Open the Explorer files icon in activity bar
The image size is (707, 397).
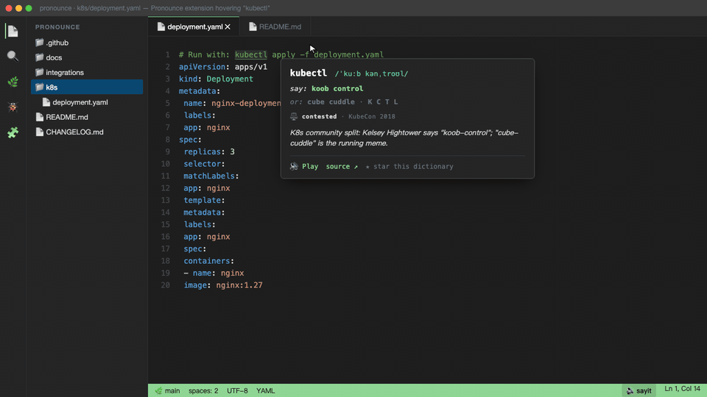tap(13, 31)
